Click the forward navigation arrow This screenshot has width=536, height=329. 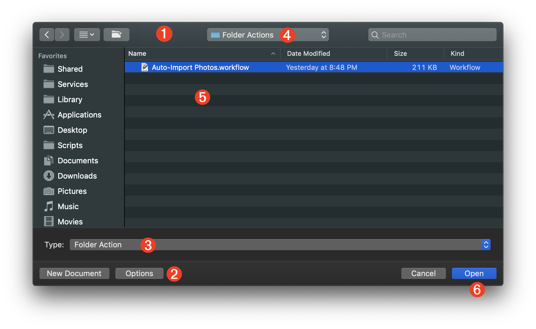[x=62, y=34]
